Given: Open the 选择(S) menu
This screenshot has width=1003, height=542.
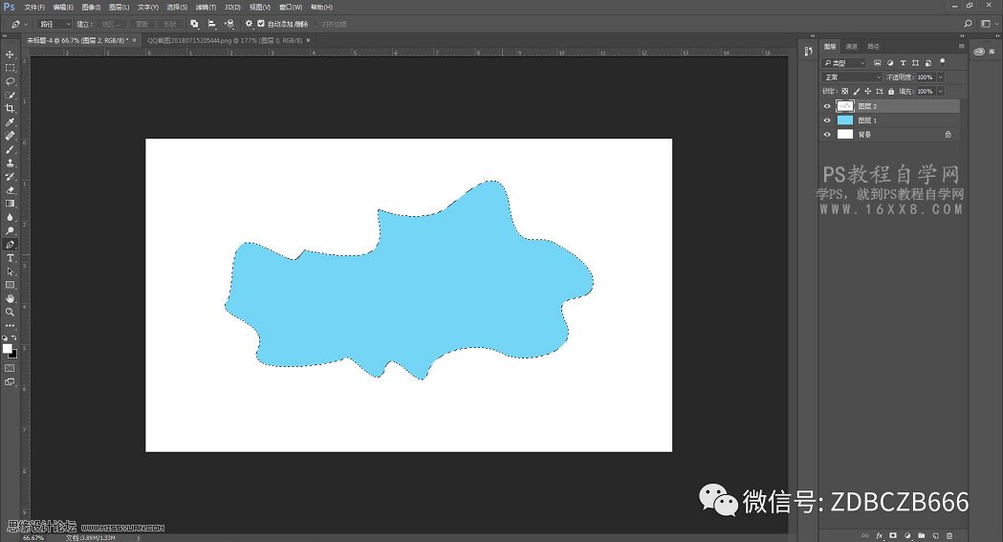Looking at the screenshot, I should pyautogui.click(x=177, y=7).
